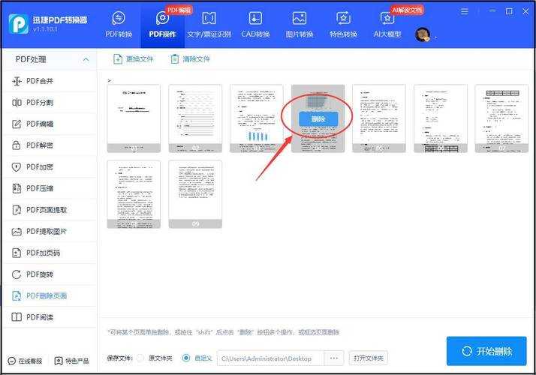
Task: Select PDF合并 in sidebar
Action: tap(50, 81)
